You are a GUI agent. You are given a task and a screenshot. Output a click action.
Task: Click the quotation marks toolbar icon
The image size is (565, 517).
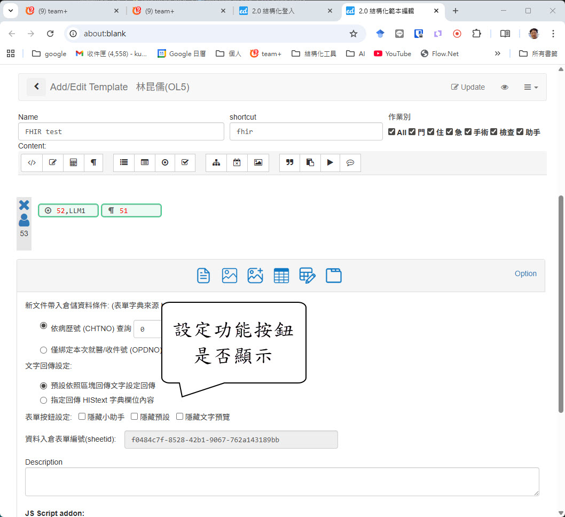tap(290, 163)
